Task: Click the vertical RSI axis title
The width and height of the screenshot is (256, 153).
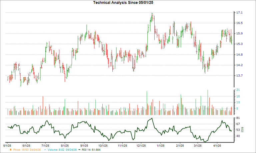Action: 242,129
